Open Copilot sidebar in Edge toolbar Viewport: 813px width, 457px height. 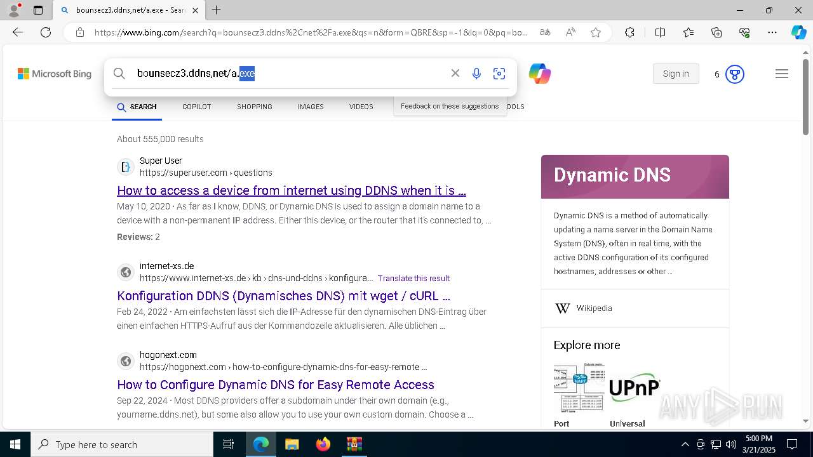coord(798,32)
